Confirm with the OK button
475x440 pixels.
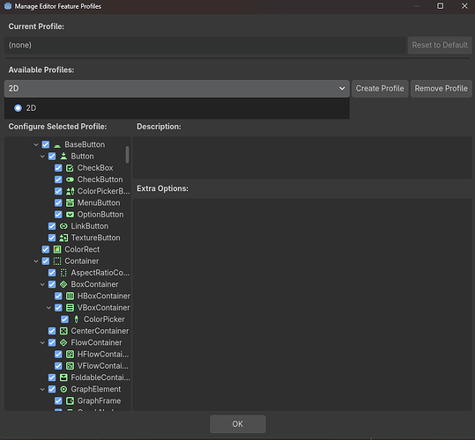coord(238,424)
